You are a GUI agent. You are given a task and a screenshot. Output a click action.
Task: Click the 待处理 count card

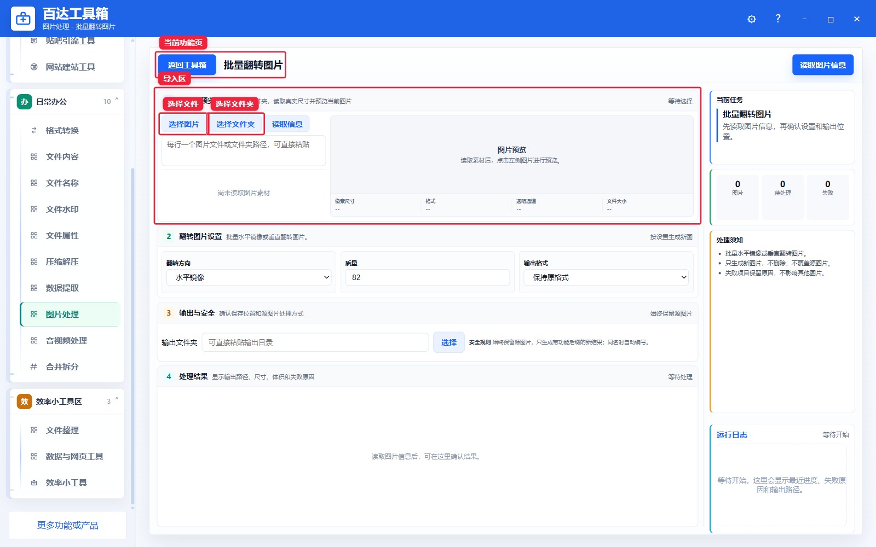(x=782, y=197)
